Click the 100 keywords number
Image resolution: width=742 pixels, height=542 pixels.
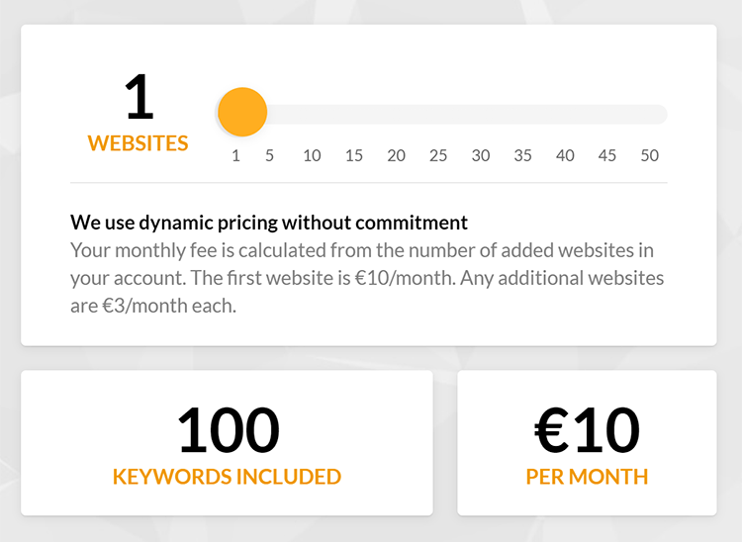click(x=228, y=430)
